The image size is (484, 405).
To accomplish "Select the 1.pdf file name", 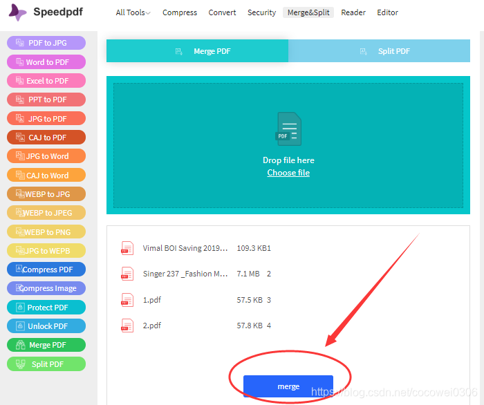I will point(152,300).
